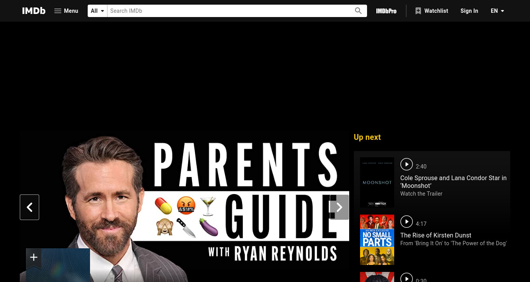Play The Rise of Kirsten Dunst video
The height and width of the screenshot is (282, 530).
pyautogui.click(x=407, y=222)
